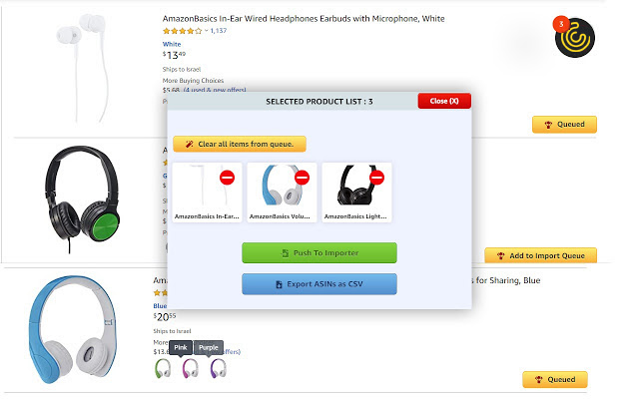Clear all items from queue

pyautogui.click(x=240, y=145)
